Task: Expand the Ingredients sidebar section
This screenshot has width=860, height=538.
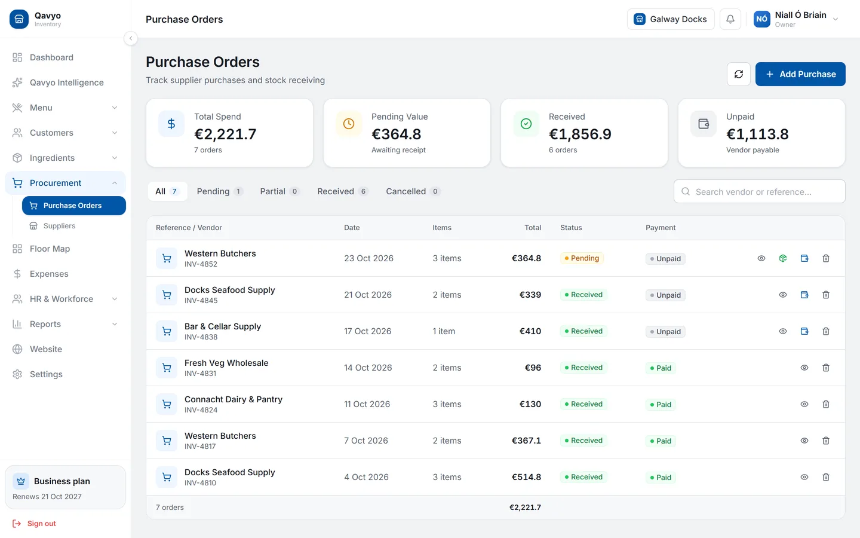Action: [x=65, y=158]
